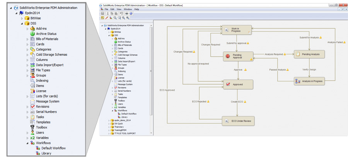The image size is (348, 160).
Task: Expand BitWise vault in enlarged tree panel
Action: coord(22,18)
